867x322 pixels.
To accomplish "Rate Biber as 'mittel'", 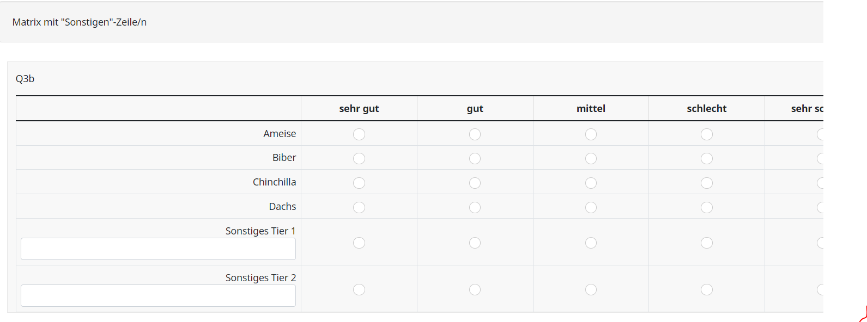I will point(591,158).
